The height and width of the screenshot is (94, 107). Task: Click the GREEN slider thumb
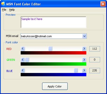[x=27, y=60]
